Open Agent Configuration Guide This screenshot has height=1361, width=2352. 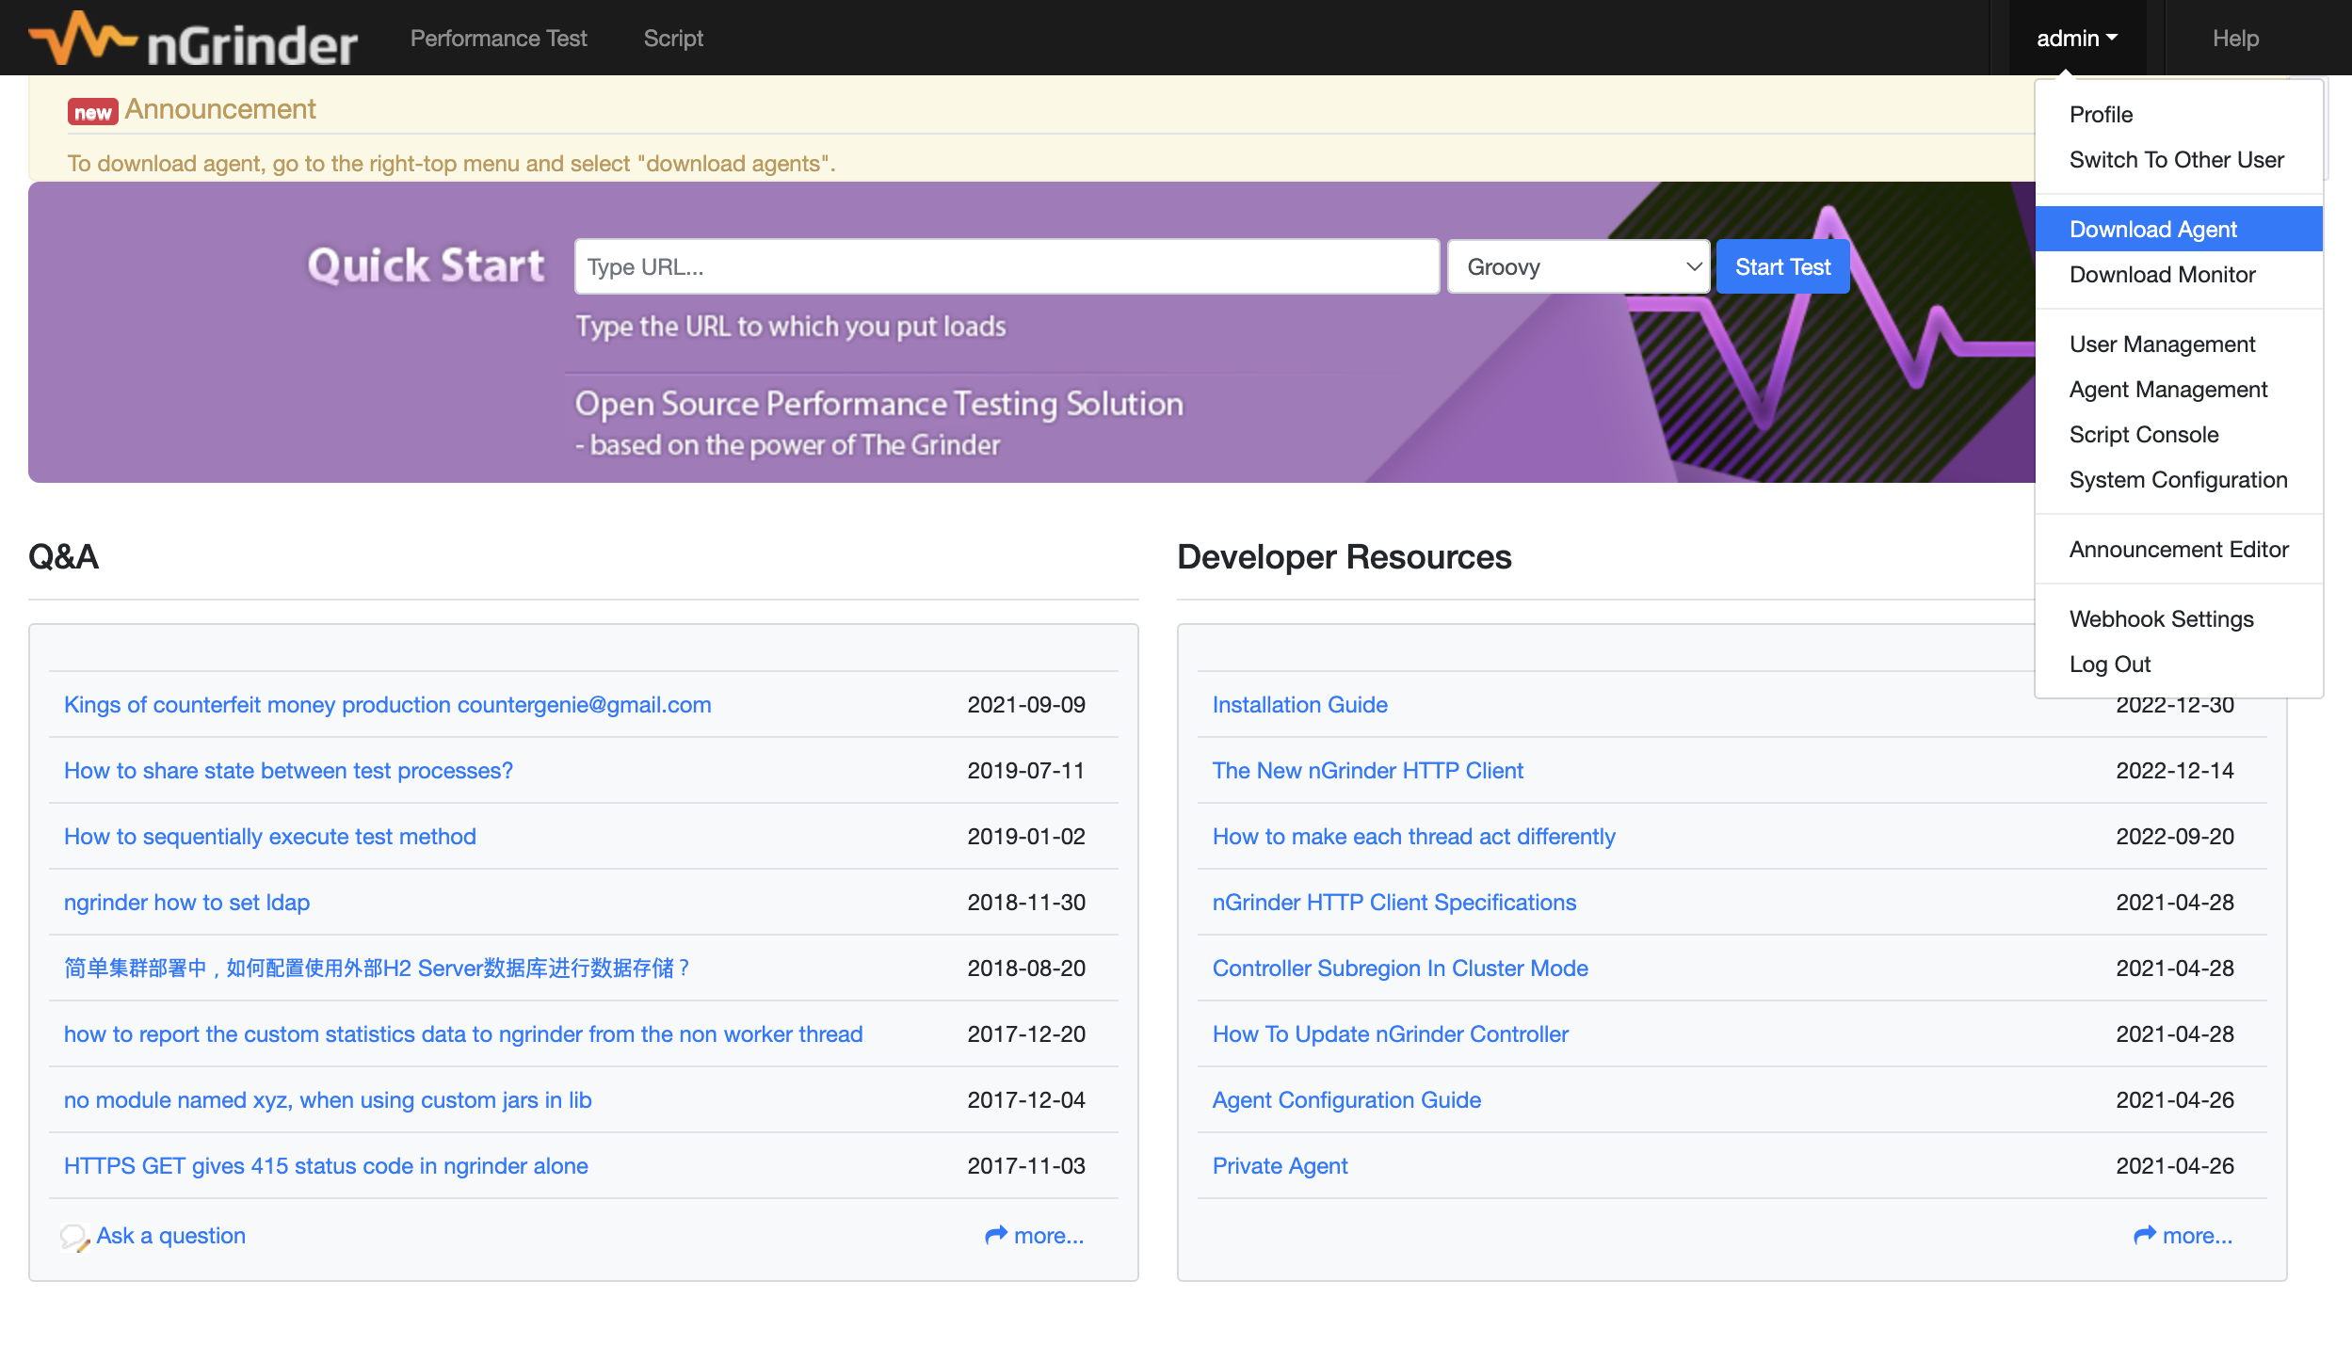[1346, 1100]
